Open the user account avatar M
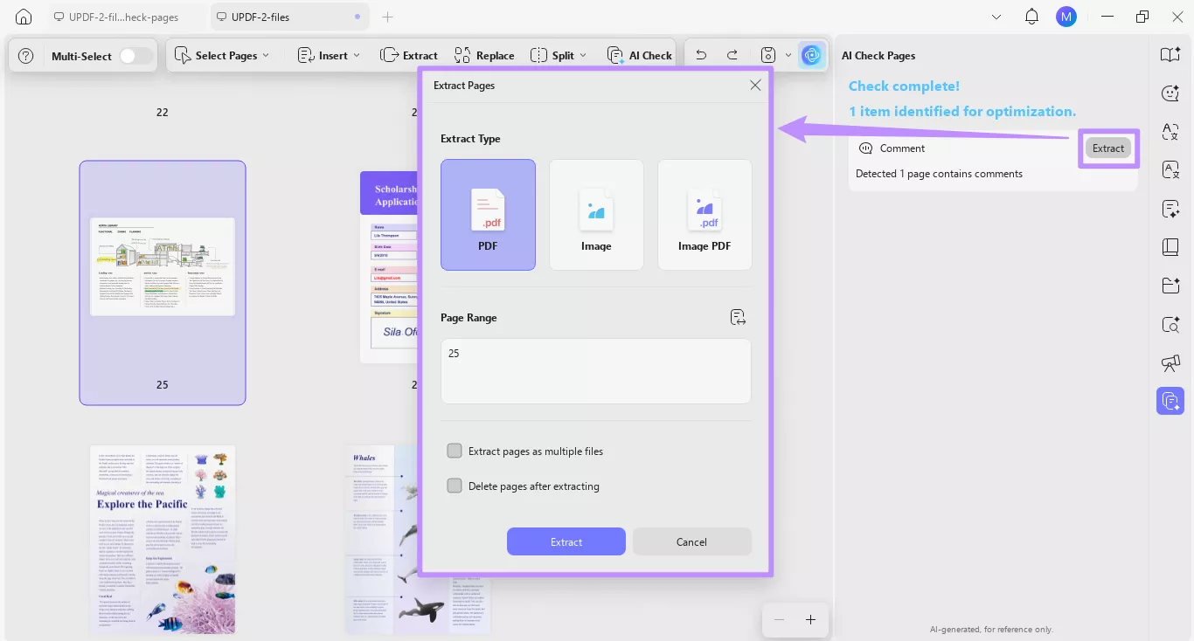The image size is (1194, 641). pos(1066,17)
